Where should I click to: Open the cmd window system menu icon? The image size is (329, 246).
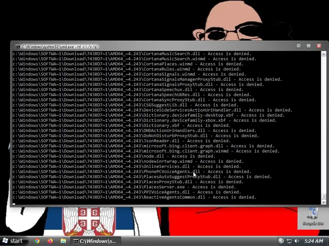(x=18, y=47)
